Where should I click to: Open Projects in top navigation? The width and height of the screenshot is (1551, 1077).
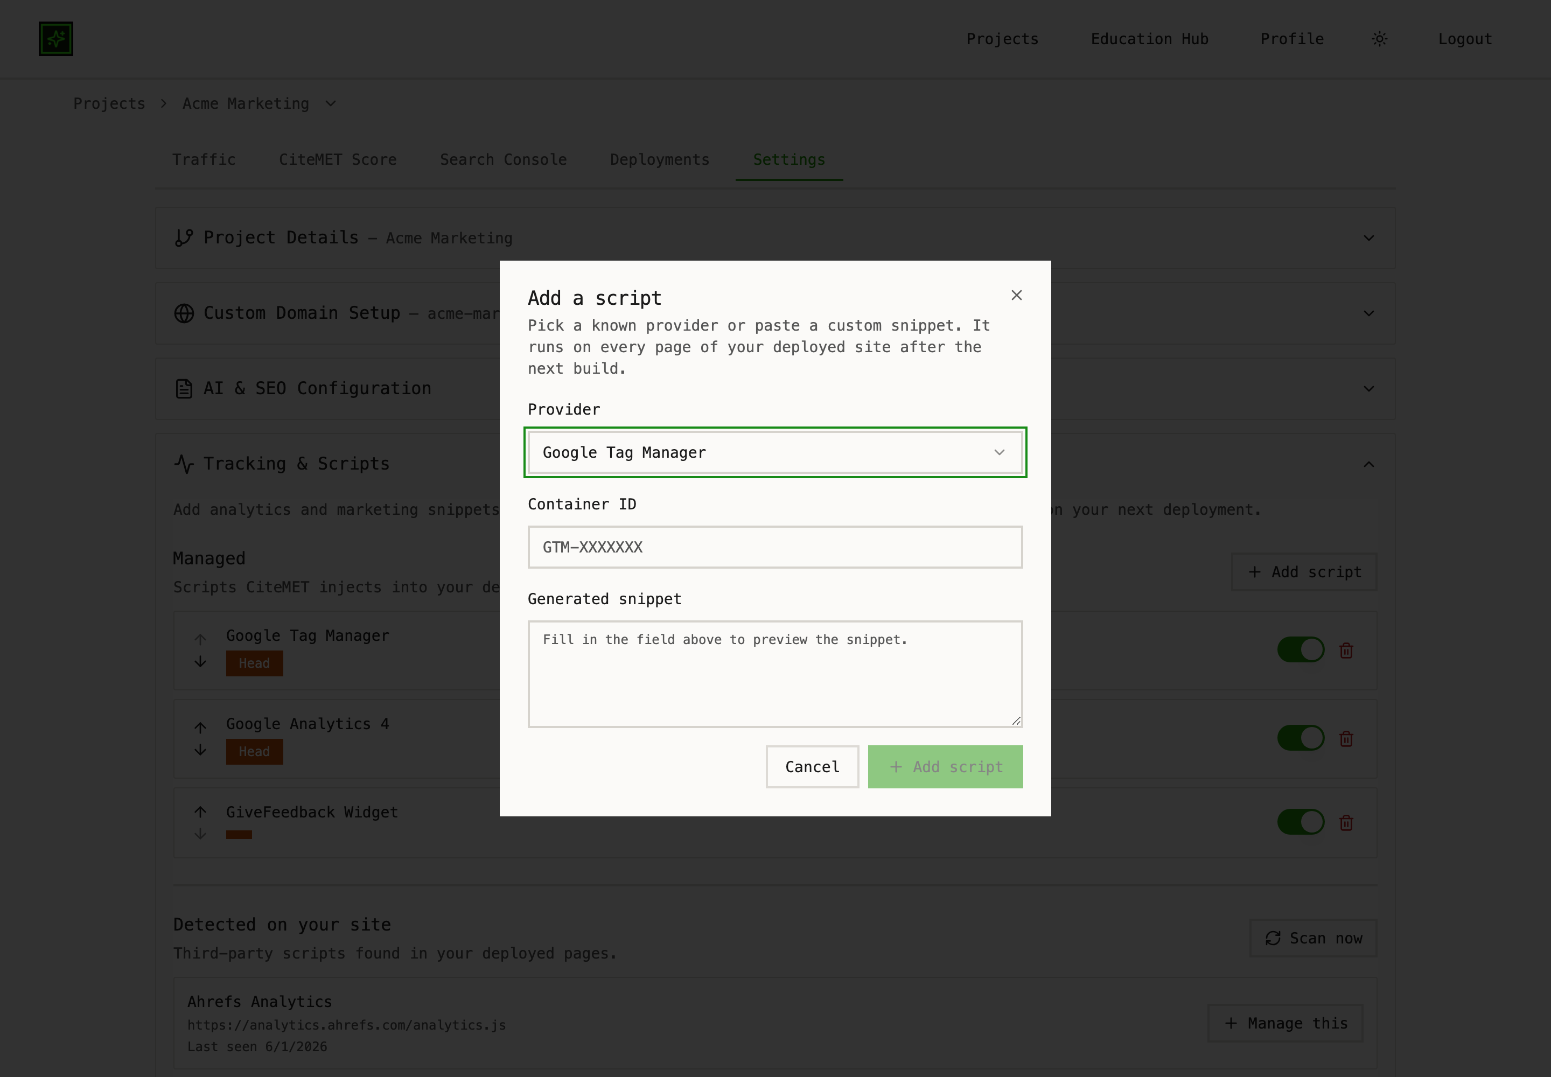pyautogui.click(x=1002, y=38)
